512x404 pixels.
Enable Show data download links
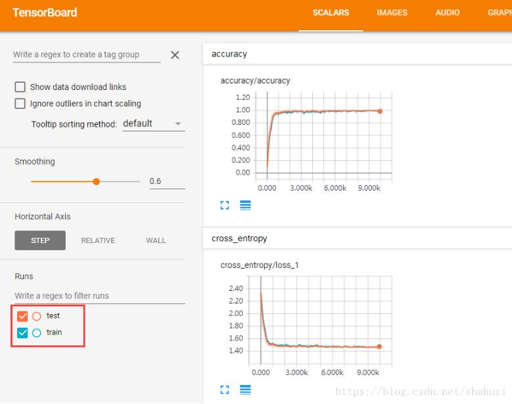(x=20, y=87)
